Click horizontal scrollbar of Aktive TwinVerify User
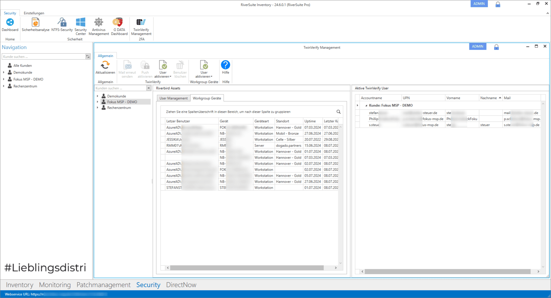Image resolution: width=551 pixels, height=298 pixels. (448, 272)
